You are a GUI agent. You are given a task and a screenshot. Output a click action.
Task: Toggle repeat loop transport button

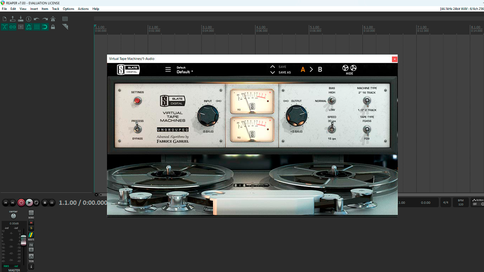(x=36, y=203)
